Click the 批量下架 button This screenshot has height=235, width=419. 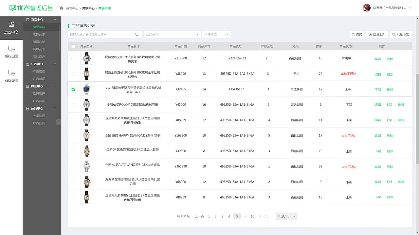401,34
